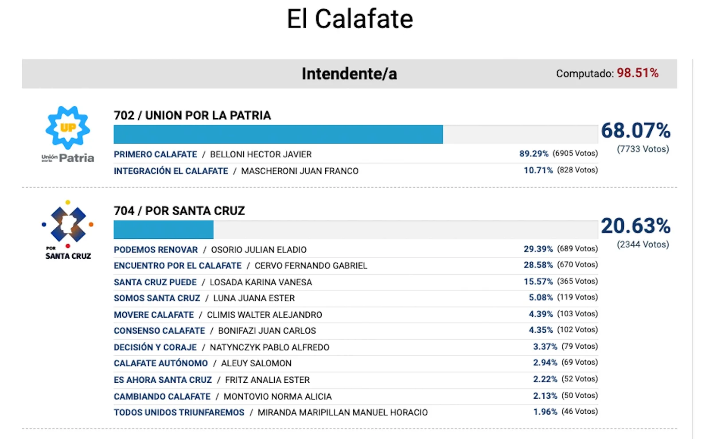Click the CONSENSO CALAFATE link

(159, 330)
